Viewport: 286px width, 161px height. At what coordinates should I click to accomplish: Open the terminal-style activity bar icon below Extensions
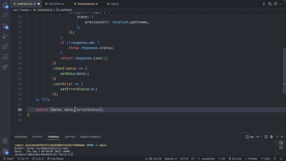click(x=5, y=57)
